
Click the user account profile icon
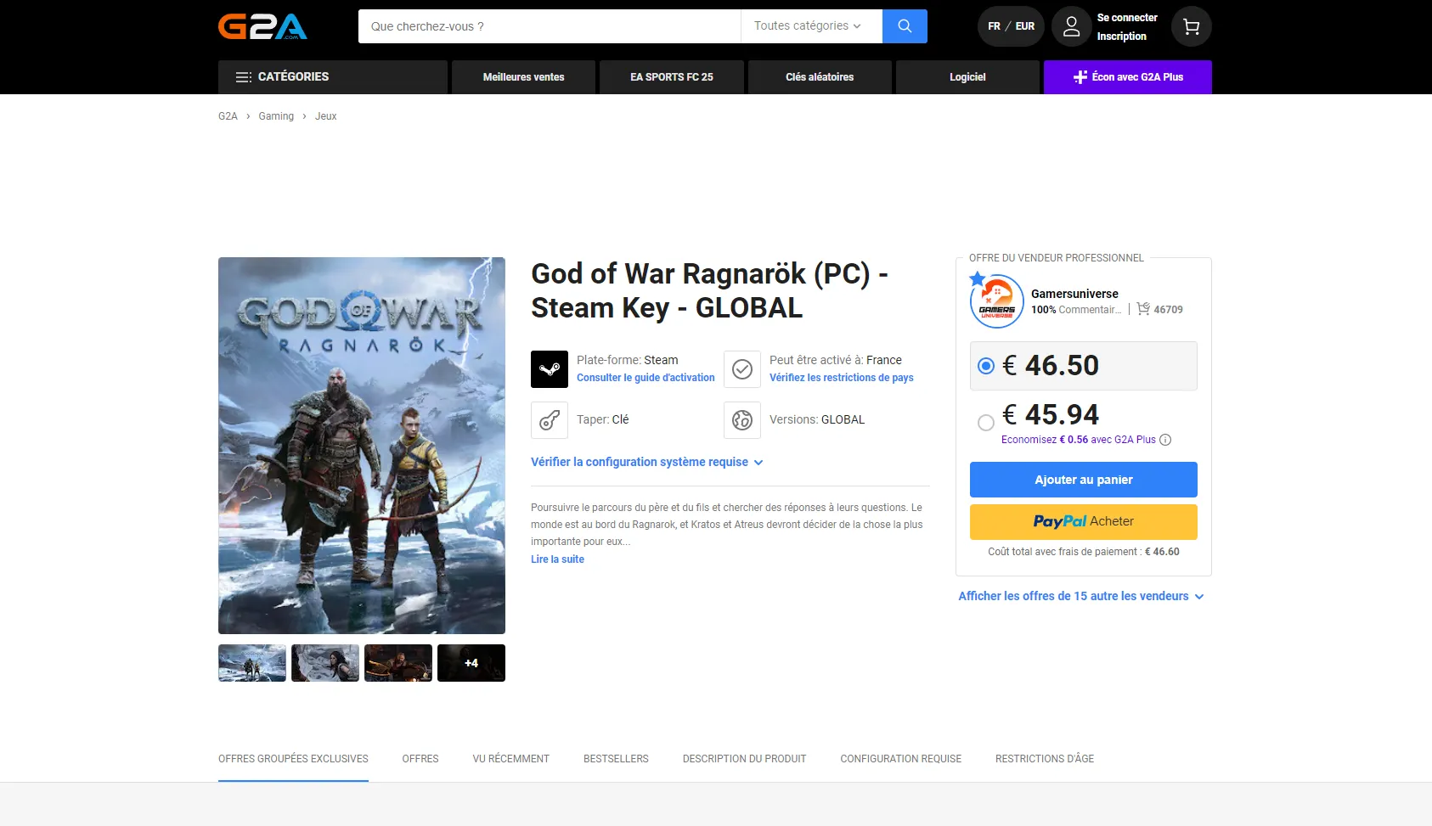[1072, 27]
